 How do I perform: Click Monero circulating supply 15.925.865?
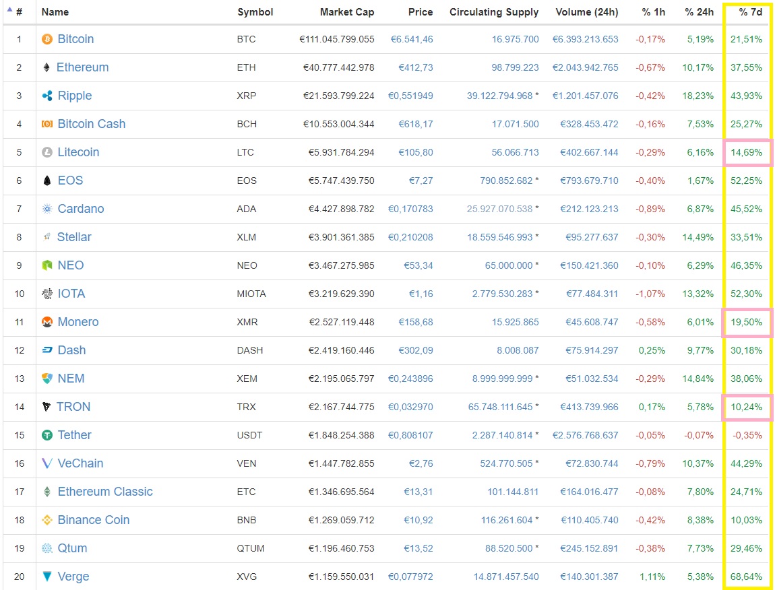coord(515,322)
